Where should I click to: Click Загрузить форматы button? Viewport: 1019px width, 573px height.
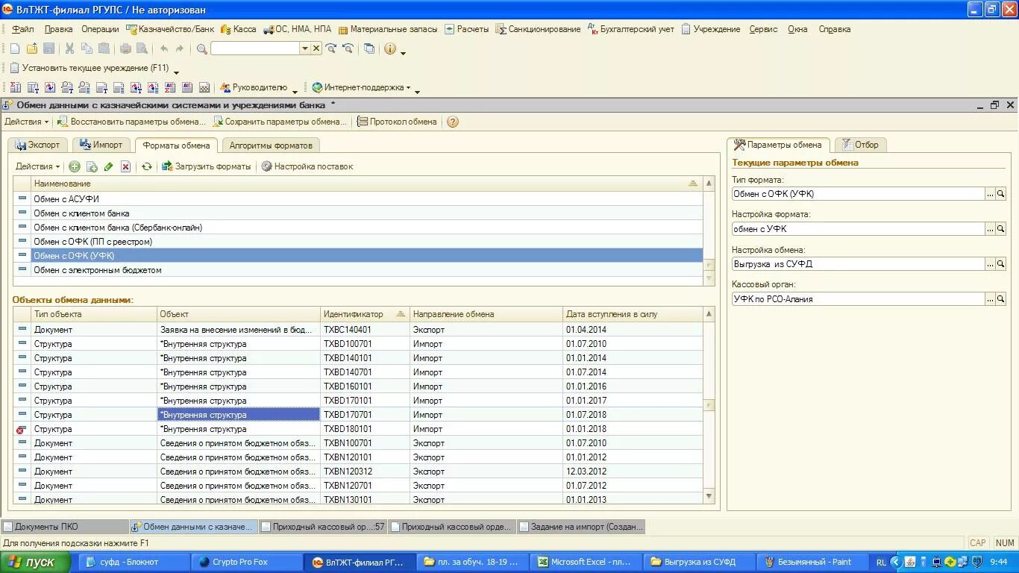(x=207, y=166)
